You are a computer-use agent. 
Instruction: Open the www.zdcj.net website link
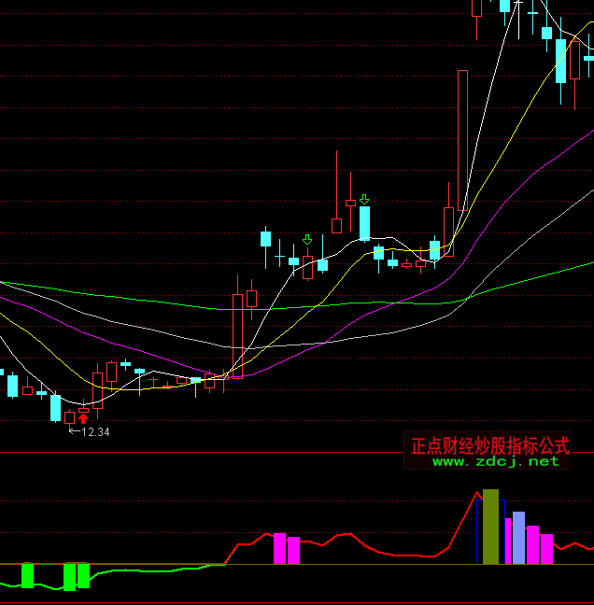tap(495, 461)
